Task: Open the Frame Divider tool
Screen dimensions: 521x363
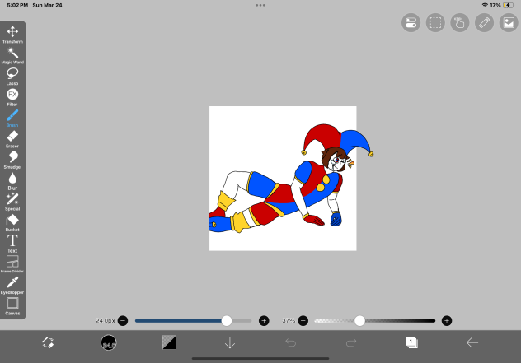Action: [12, 264]
